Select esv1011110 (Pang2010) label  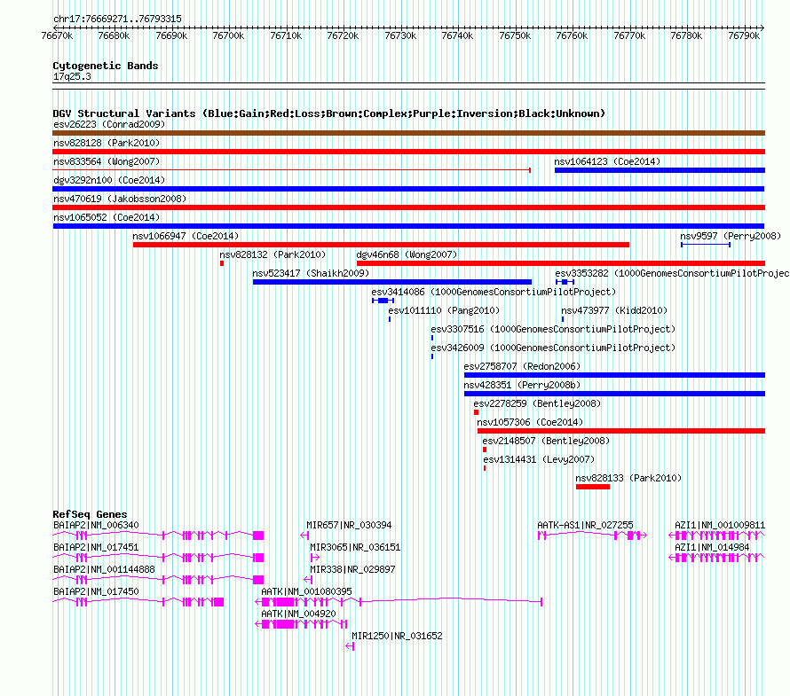tap(444, 310)
